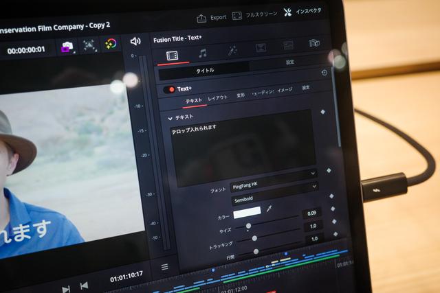Image resolution: width=440 pixels, height=293 pixels.
Task: Open the hamburger timeline options menu
Action: pos(165,267)
